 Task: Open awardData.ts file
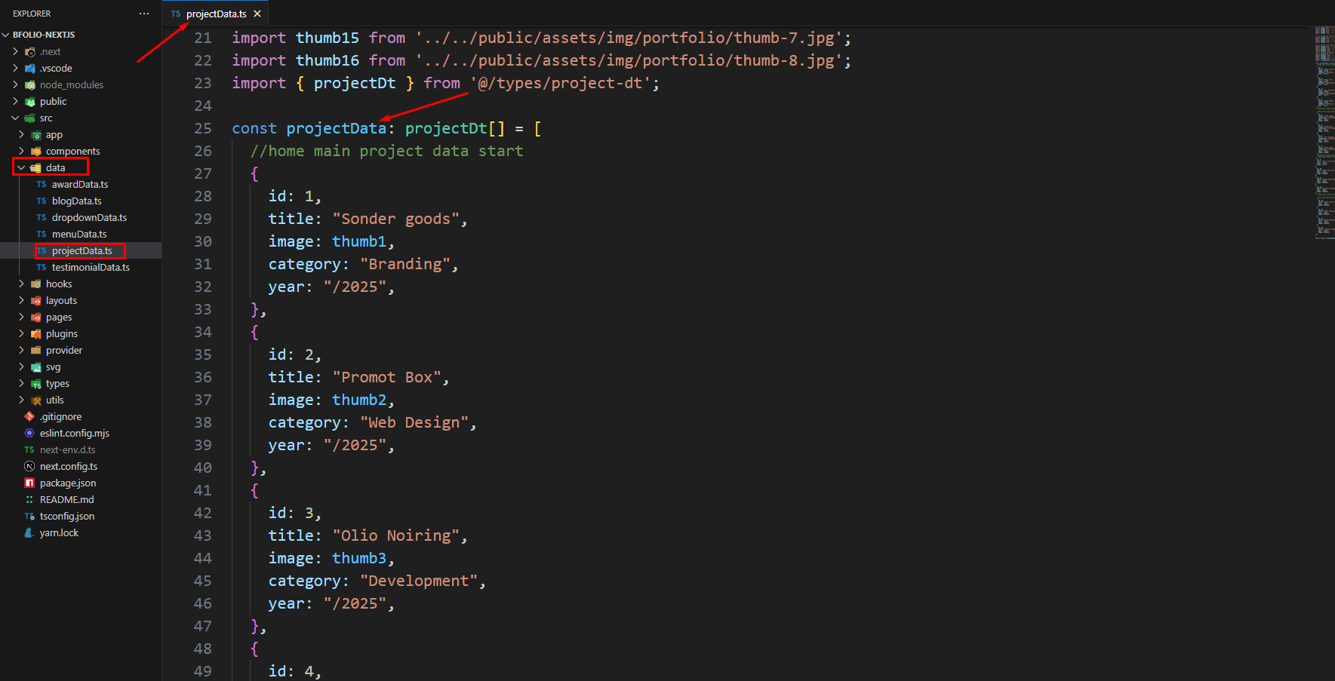coord(79,185)
